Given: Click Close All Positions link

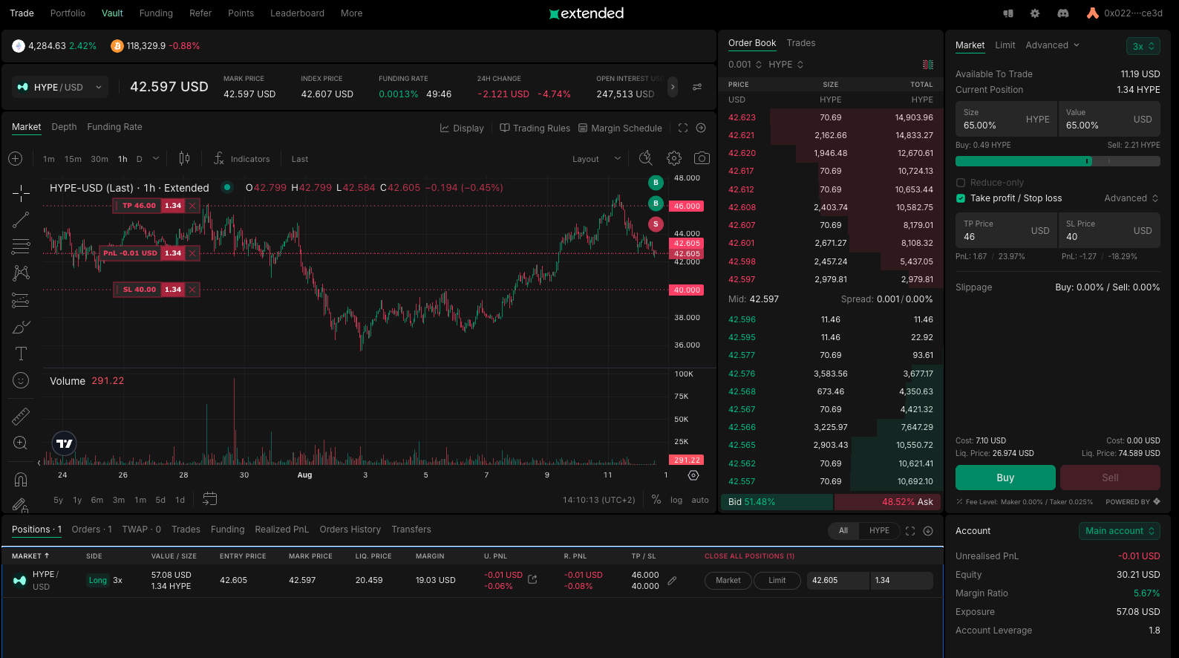Looking at the screenshot, I should pyautogui.click(x=749, y=556).
